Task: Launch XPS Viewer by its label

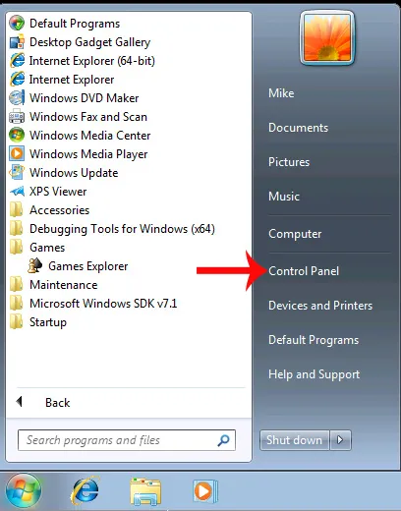Action: (58, 192)
